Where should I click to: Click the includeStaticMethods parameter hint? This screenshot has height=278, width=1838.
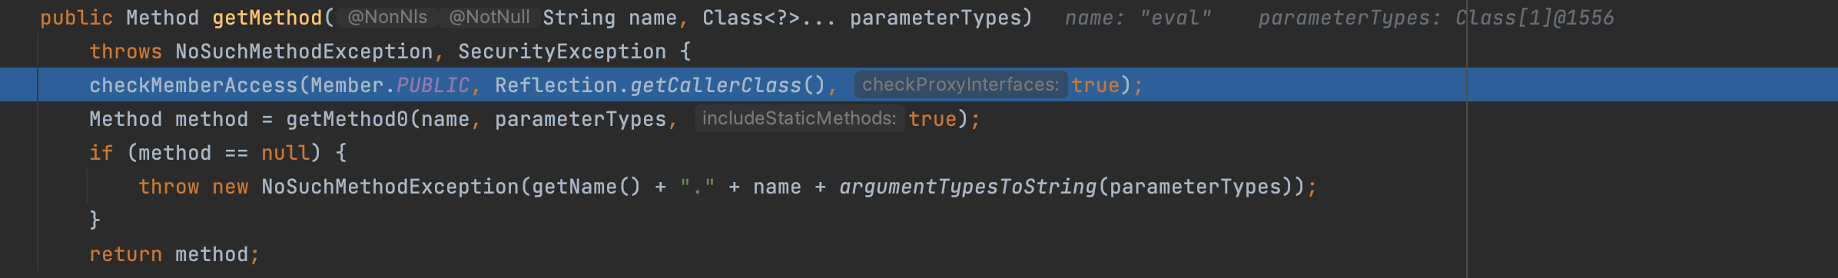pos(799,118)
